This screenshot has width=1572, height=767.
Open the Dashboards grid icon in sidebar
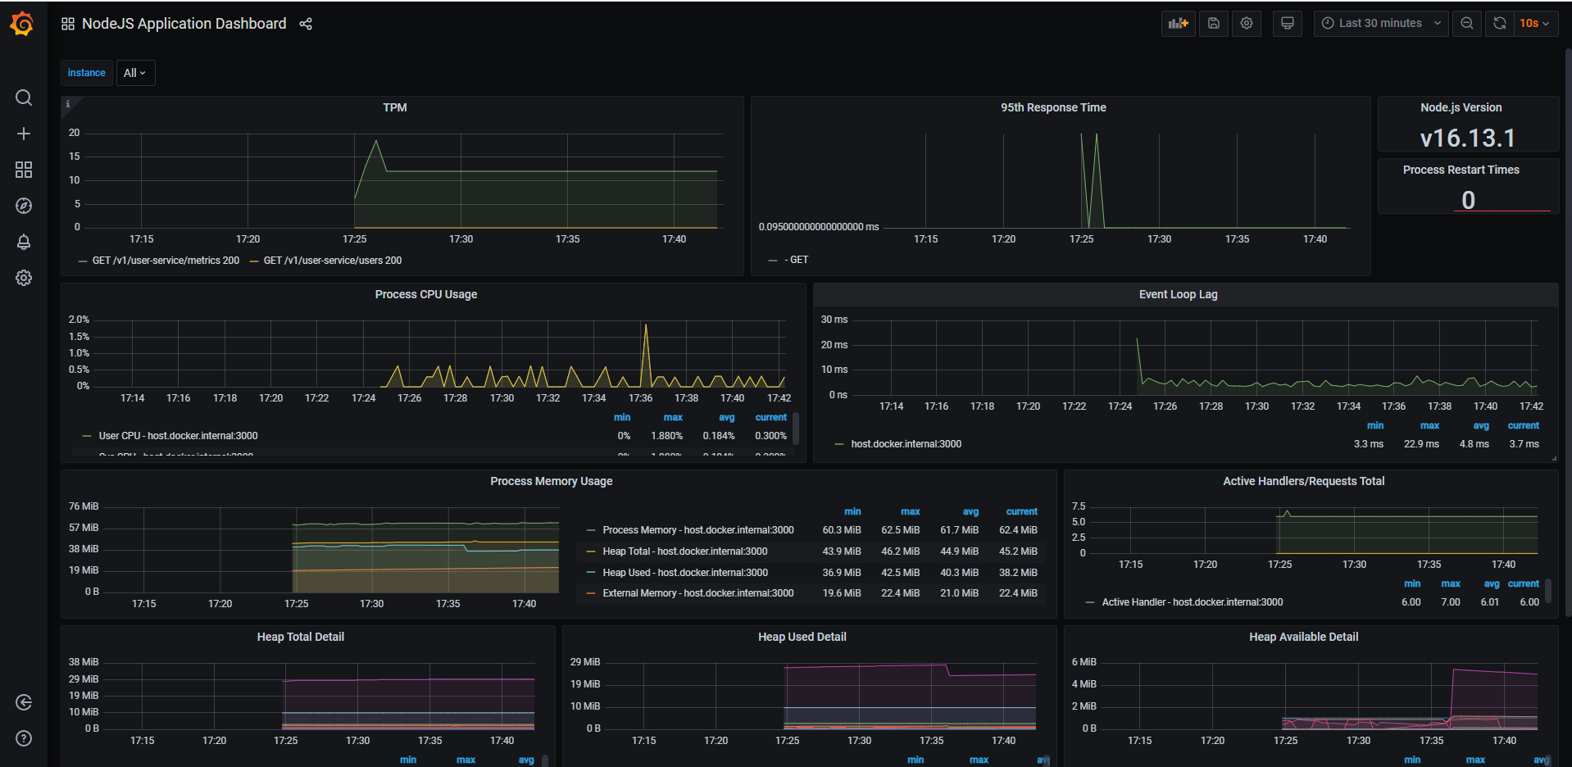24,170
